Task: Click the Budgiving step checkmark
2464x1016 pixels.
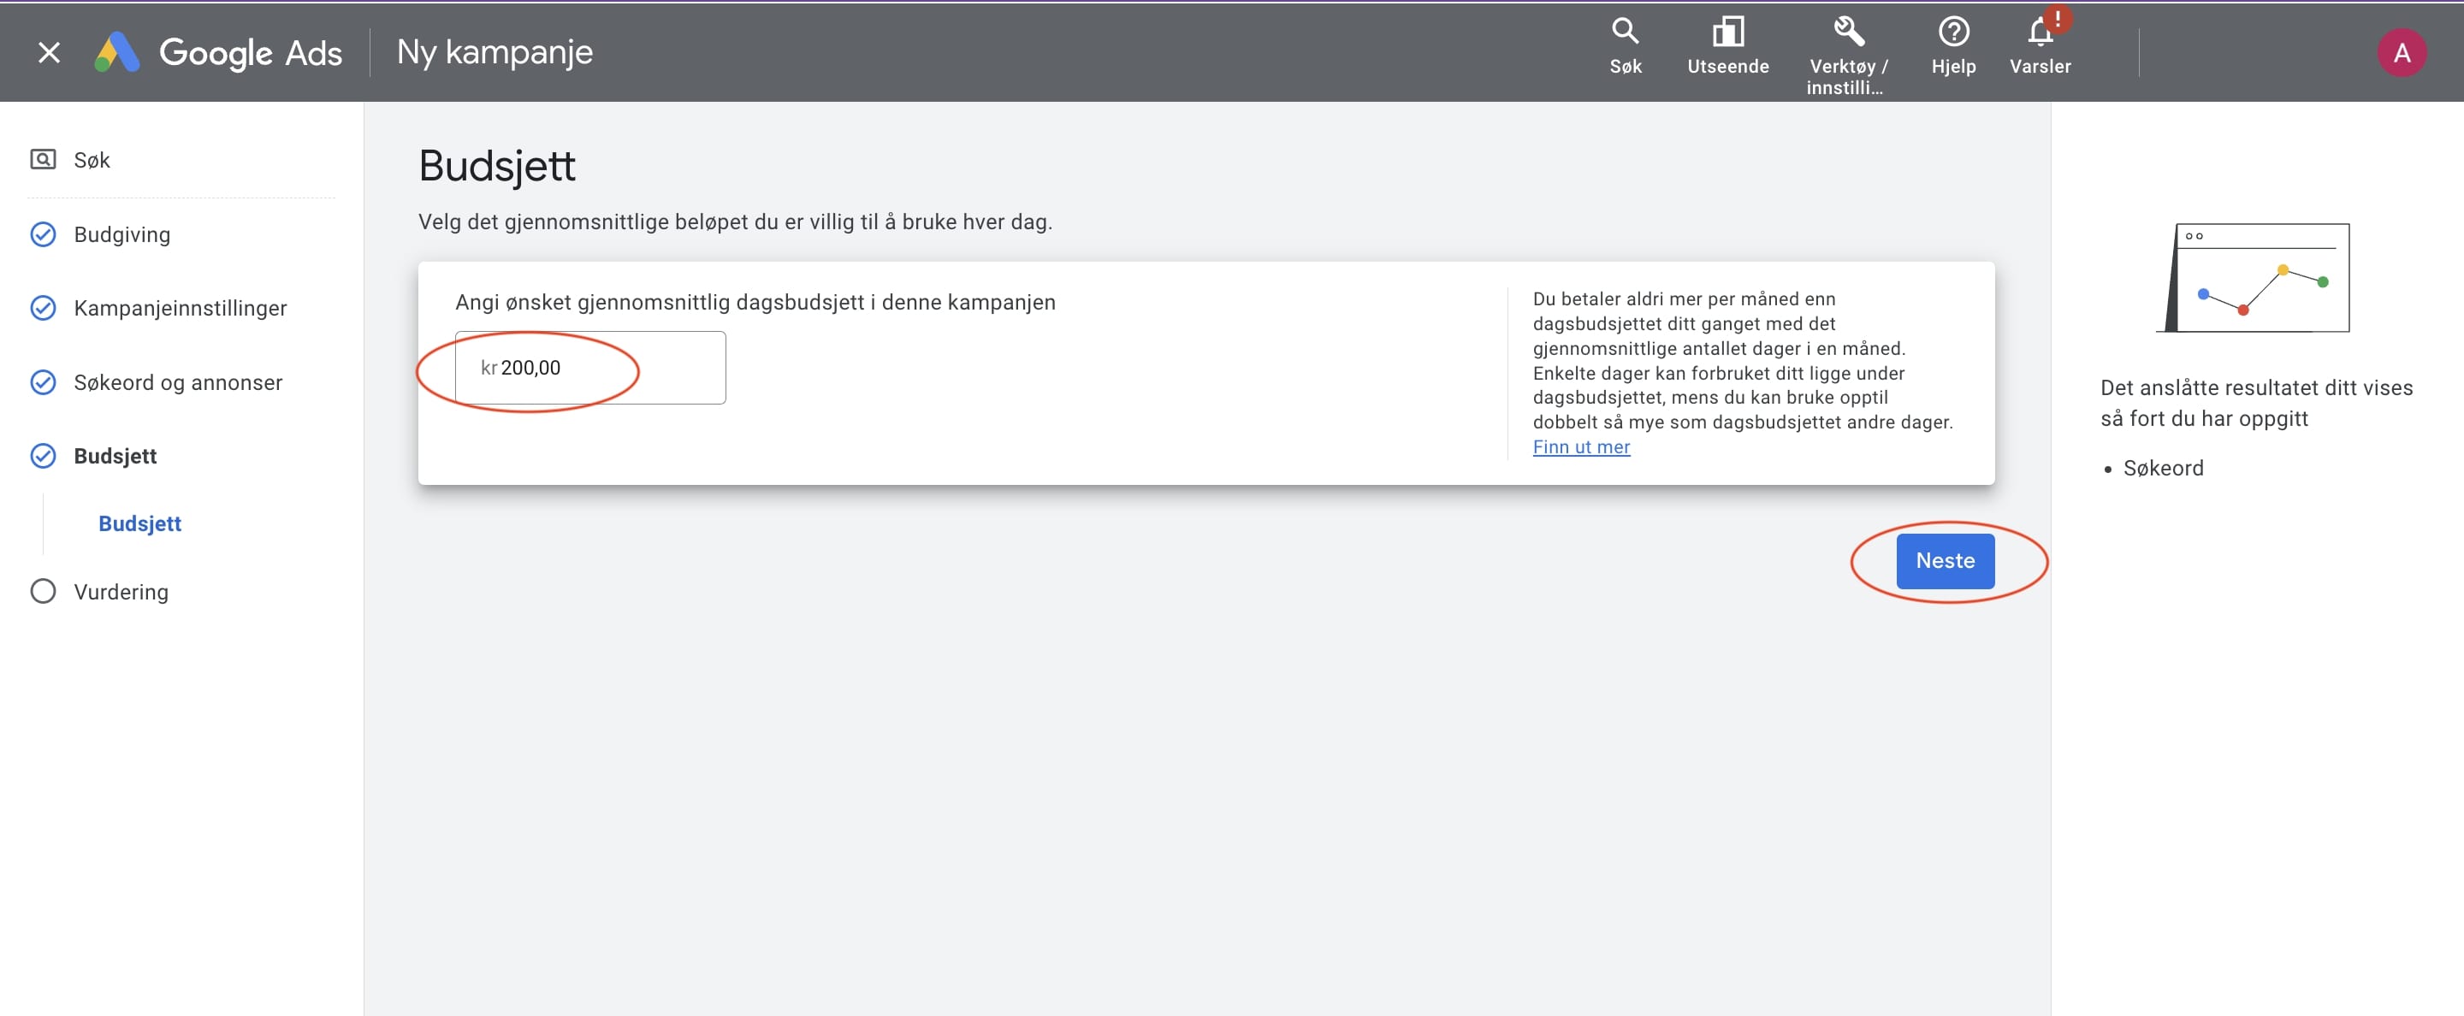Action: (x=43, y=234)
